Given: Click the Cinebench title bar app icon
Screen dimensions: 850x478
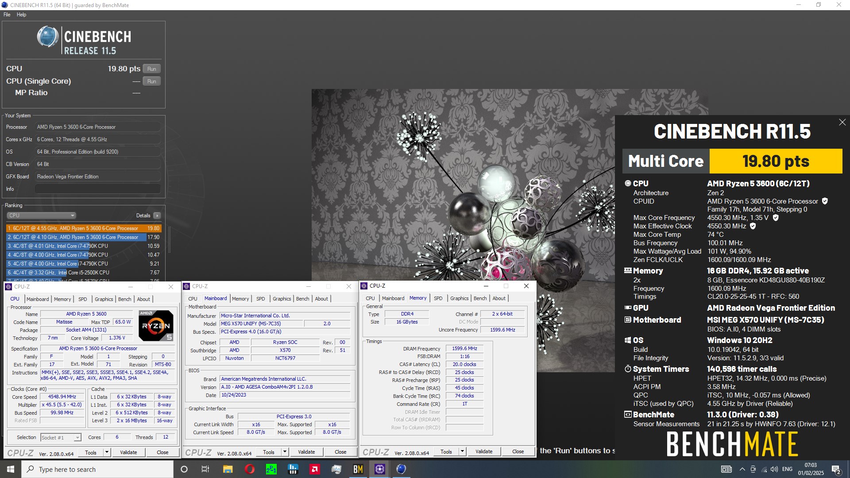Looking at the screenshot, I should click(x=5, y=5).
